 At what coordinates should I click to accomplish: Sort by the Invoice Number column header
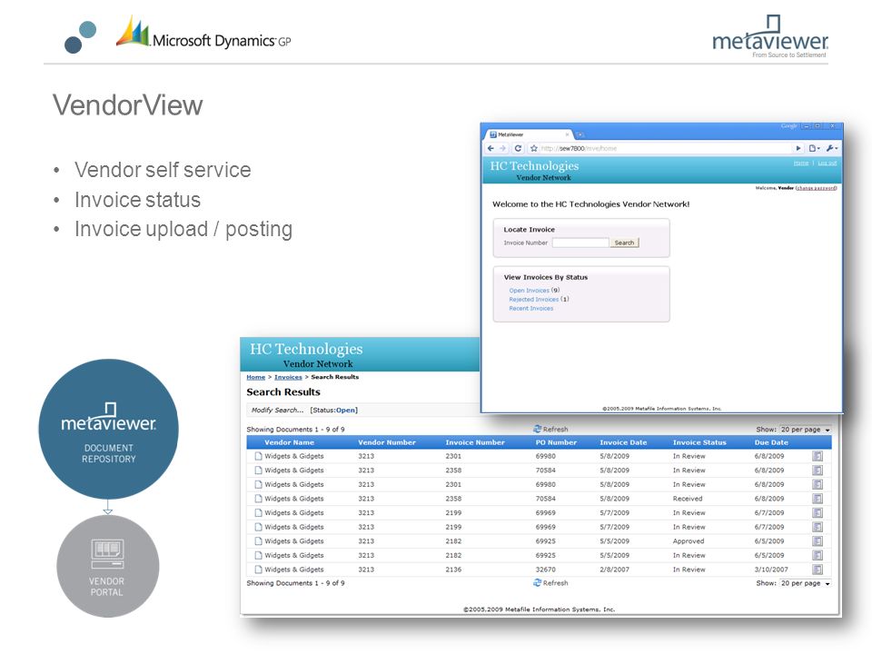coord(475,442)
